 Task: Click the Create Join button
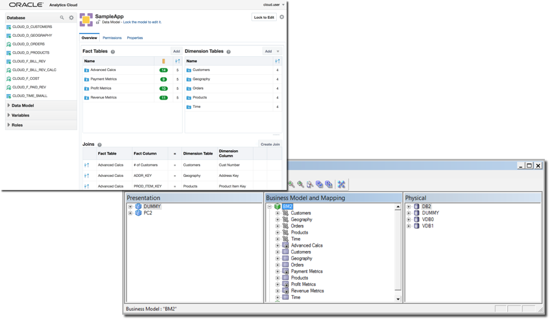[271, 145]
